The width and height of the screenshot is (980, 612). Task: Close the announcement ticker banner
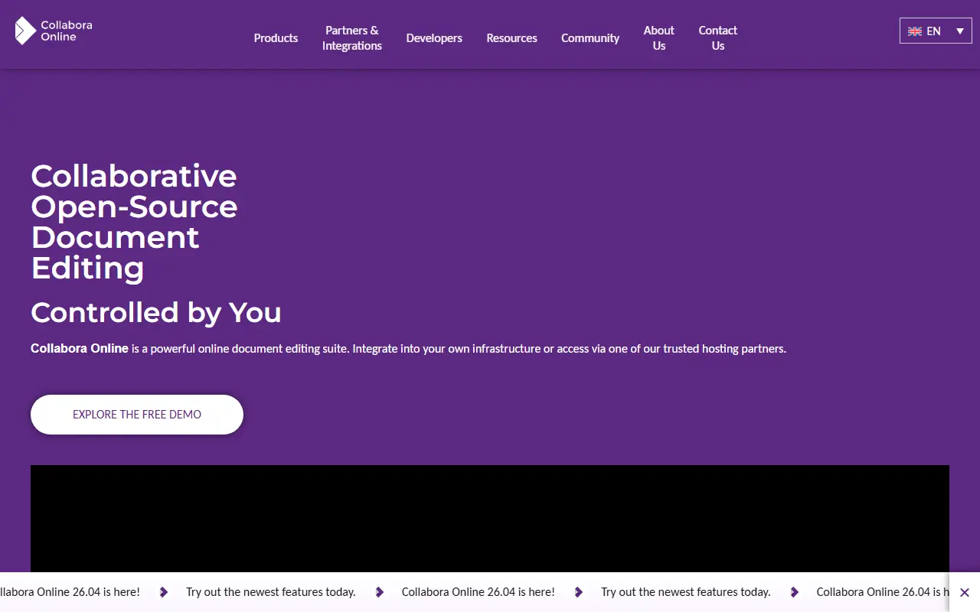(x=965, y=592)
